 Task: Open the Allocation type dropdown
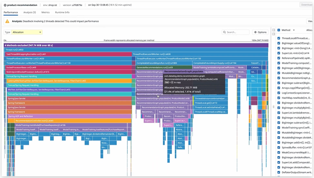27,32
